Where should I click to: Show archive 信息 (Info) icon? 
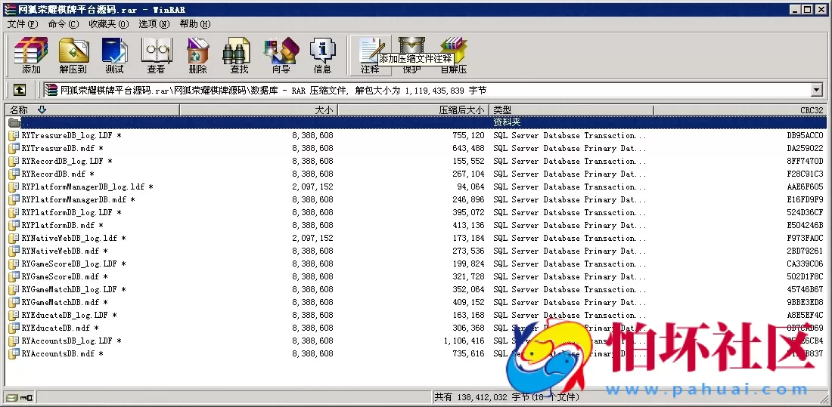[322, 54]
